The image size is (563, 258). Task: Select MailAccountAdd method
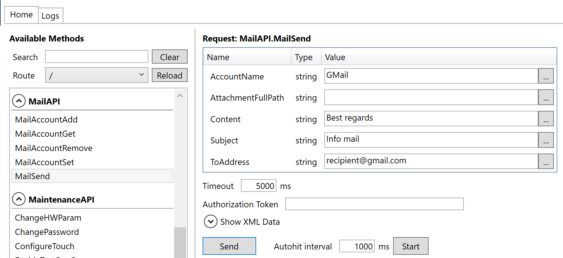pos(46,120)
